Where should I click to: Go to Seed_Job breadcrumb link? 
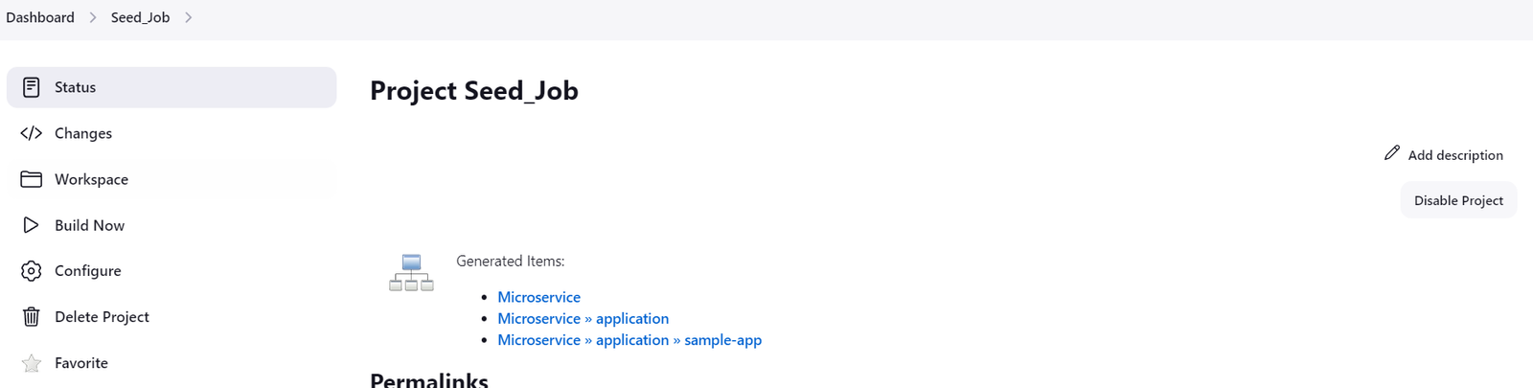point(140,17)
